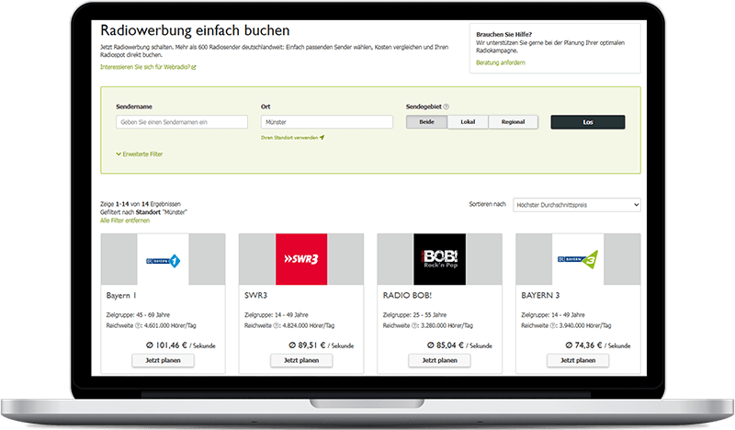
Task: Focus the Ort field containing Münster
Action: click(x=327, y=122)
